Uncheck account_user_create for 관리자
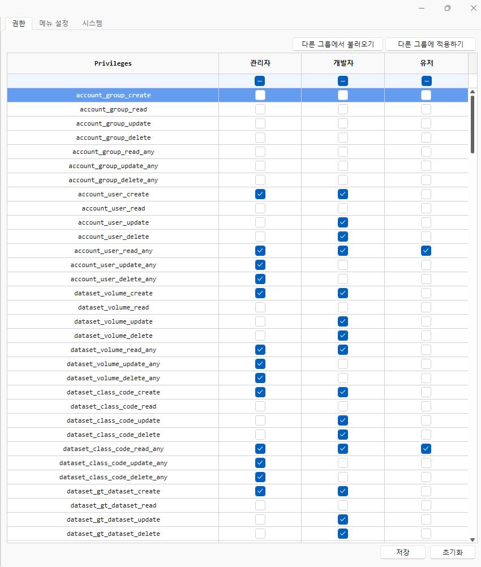 tap(260, 194)
